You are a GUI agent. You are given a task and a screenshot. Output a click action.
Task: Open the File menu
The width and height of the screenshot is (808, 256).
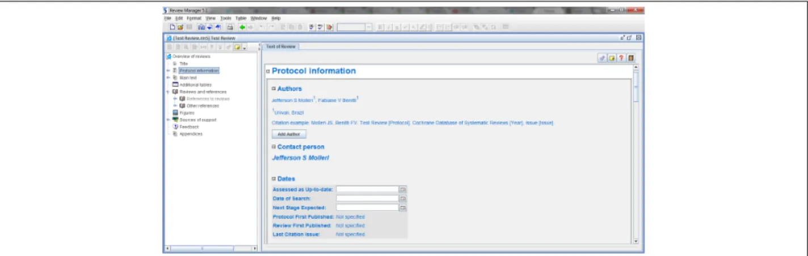[167, 18]
